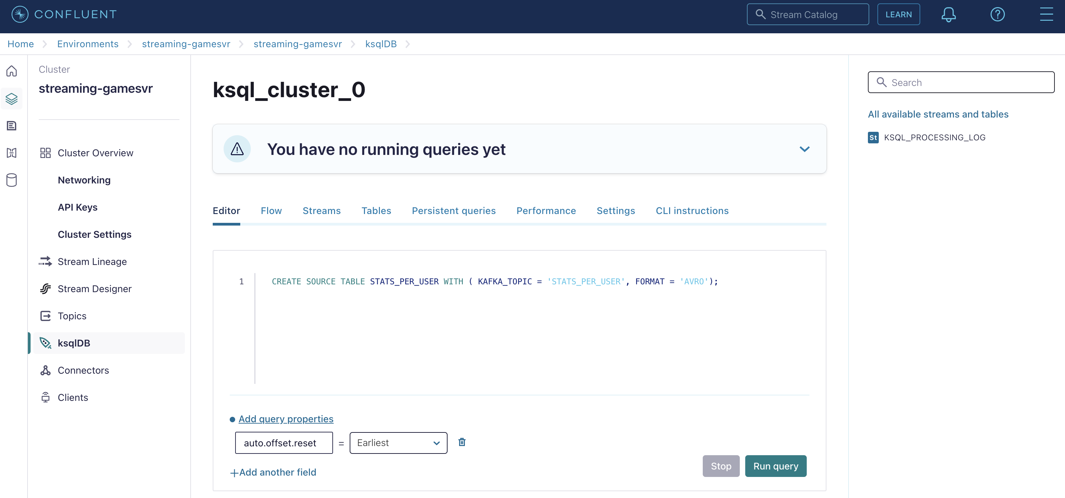This screenshot has width=1065, height=498.
Task: Click All available streams and tables heading
Action: click(938, 114)
